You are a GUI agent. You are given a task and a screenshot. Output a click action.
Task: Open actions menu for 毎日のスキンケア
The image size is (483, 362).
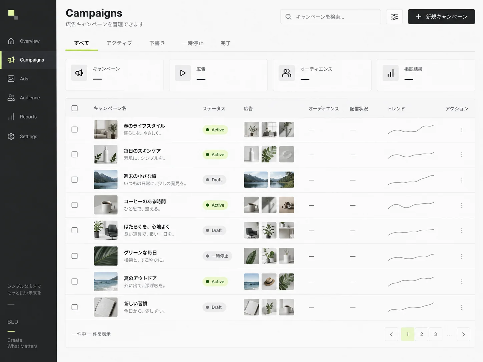pyautogui.click(x=462, y=155)
